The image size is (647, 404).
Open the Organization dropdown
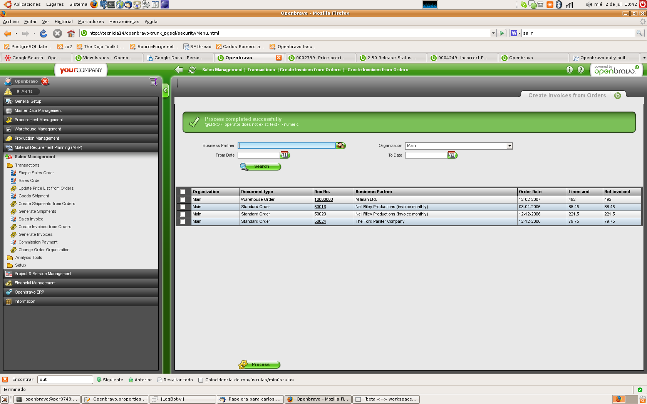click(459, 146)
